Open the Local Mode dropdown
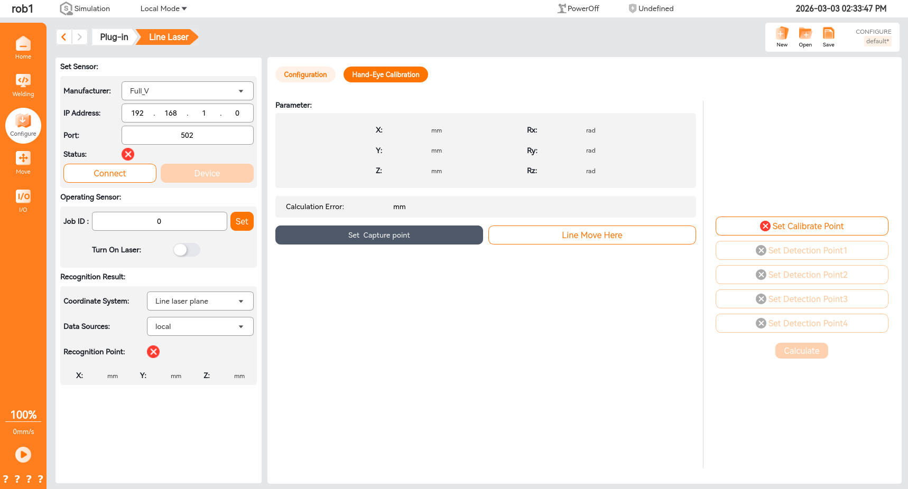908x489 pixels. (x=163, y=8)
